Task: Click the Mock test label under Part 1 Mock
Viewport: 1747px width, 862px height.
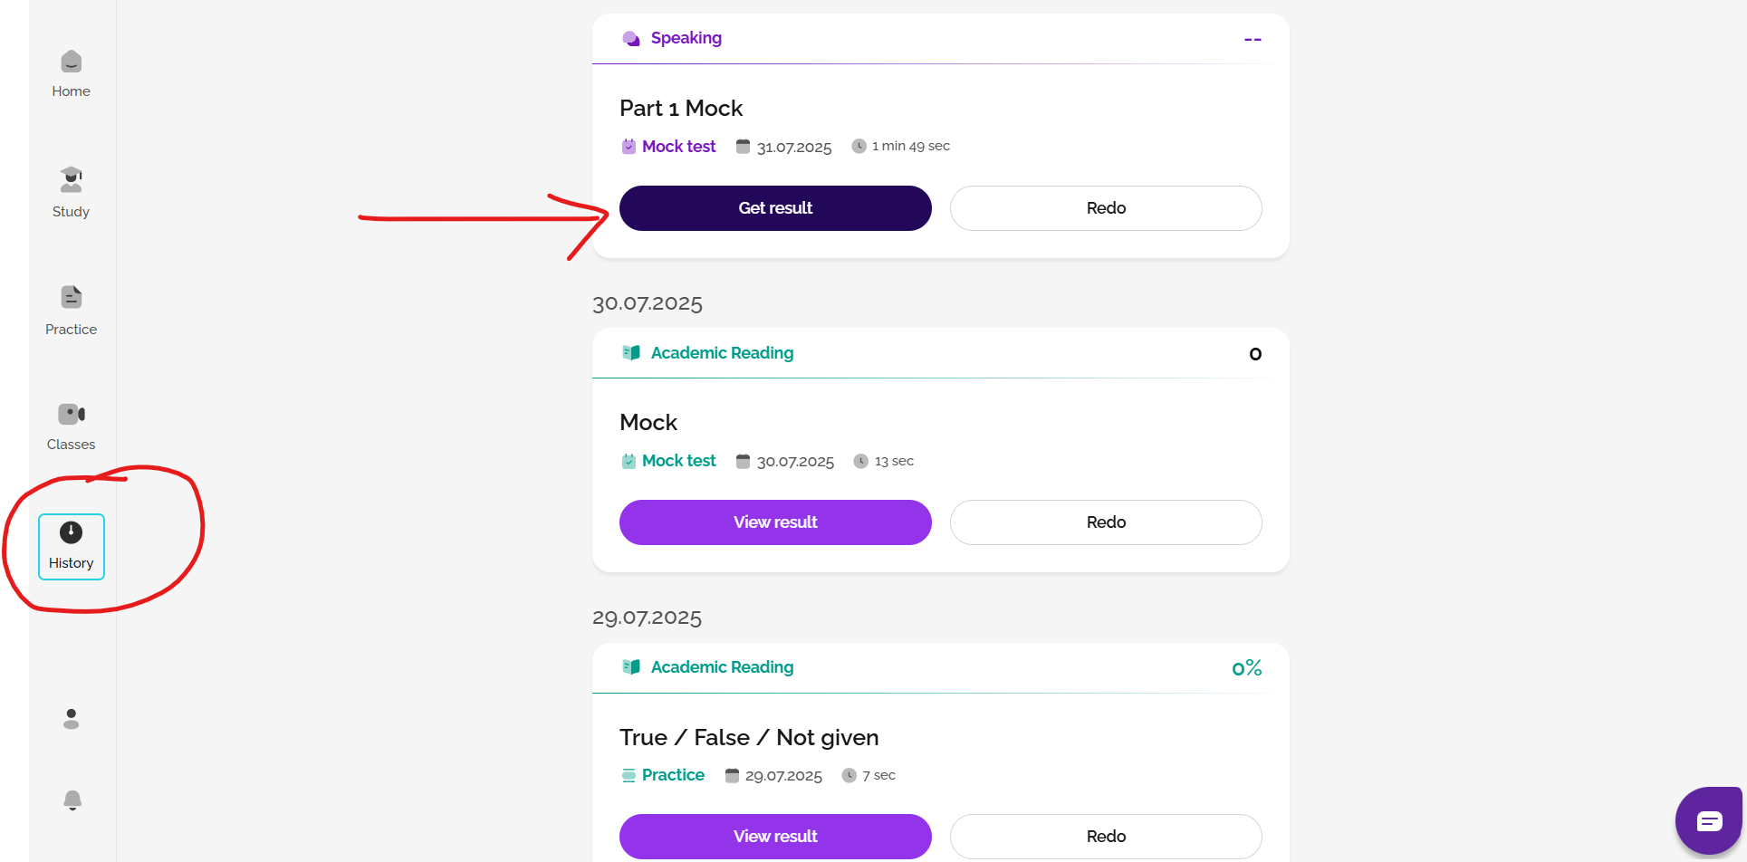Action: 678,147
